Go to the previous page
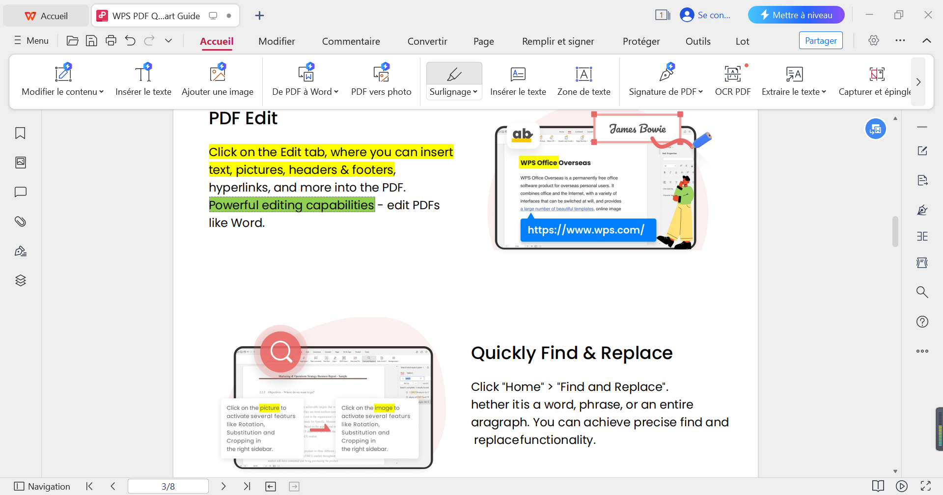The image size is (943, 495). pos(113,486)
